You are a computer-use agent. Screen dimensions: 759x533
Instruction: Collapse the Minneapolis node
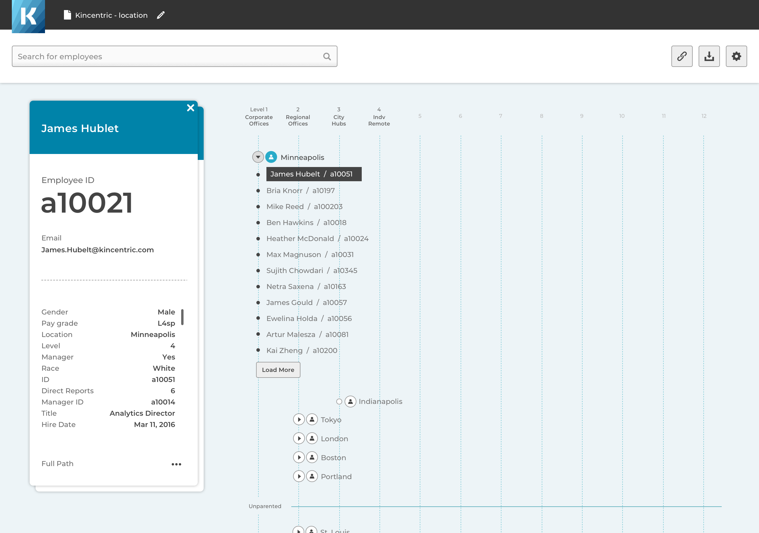pyautogui.click(x=258, y=157)
